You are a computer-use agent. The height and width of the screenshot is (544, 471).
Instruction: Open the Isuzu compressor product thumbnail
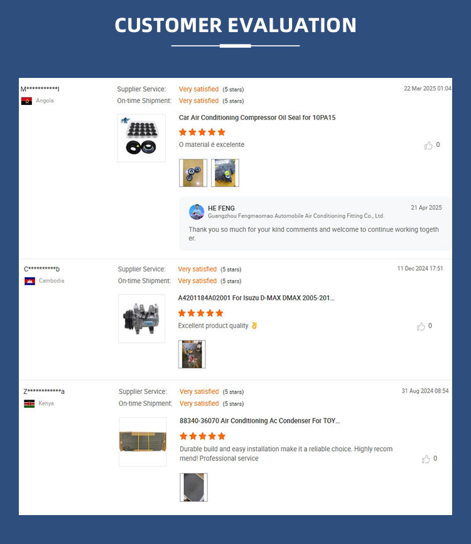(x=141, y=318)
